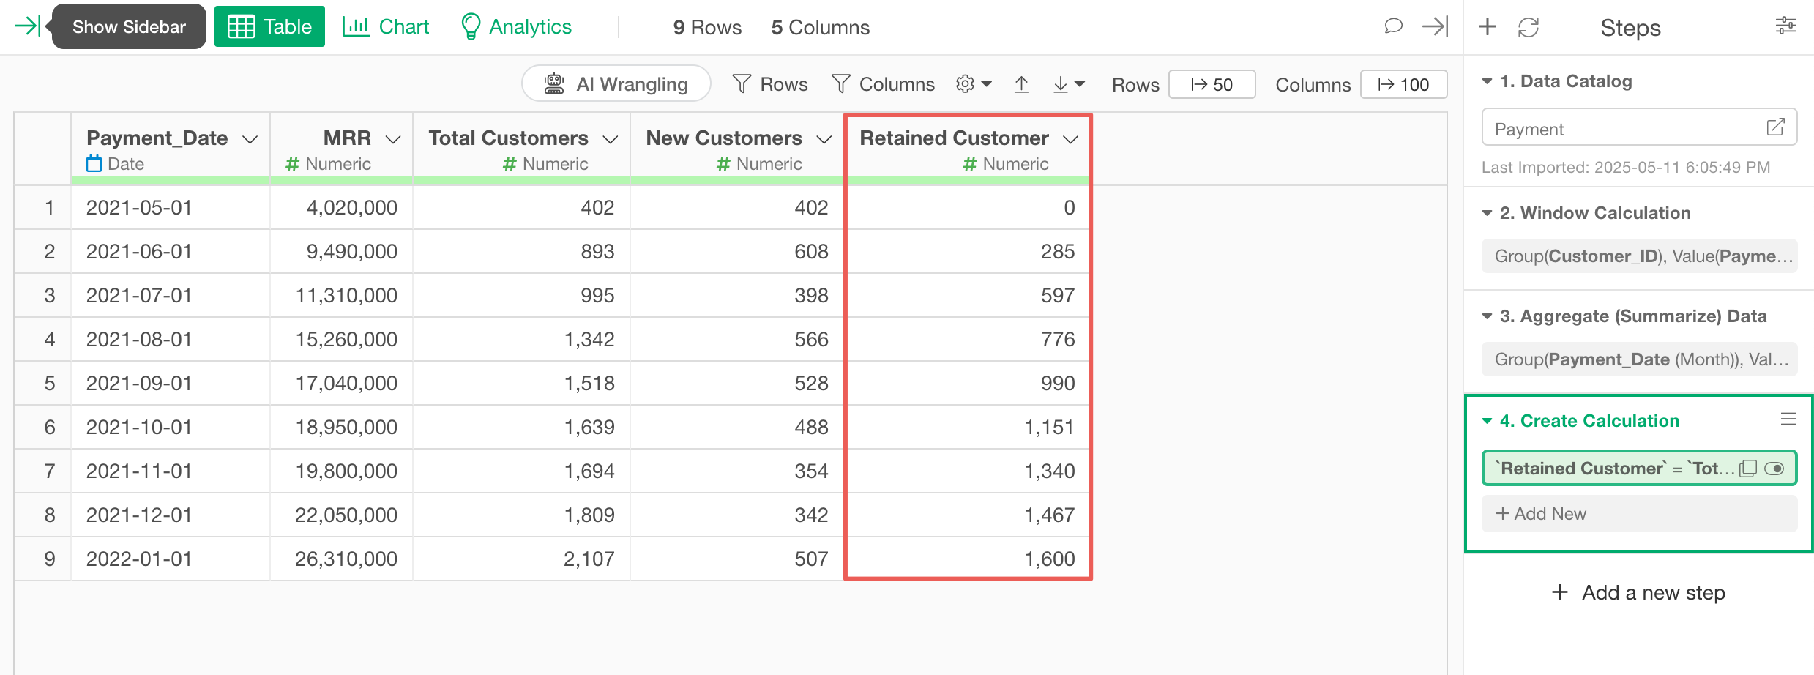Select the Payment data source field

tap(1639, 127)
